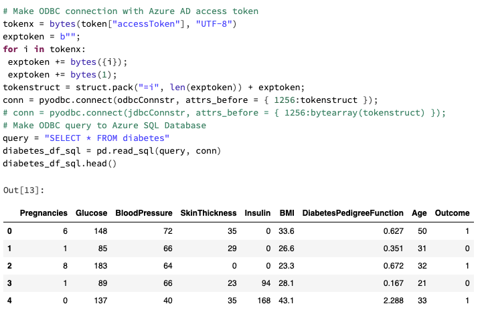The width and height of the screenshot is (486, 320).
Task: Click the uncommented pyodbc.connect odbcConnstr line
Action: click(x=190, y=100)
